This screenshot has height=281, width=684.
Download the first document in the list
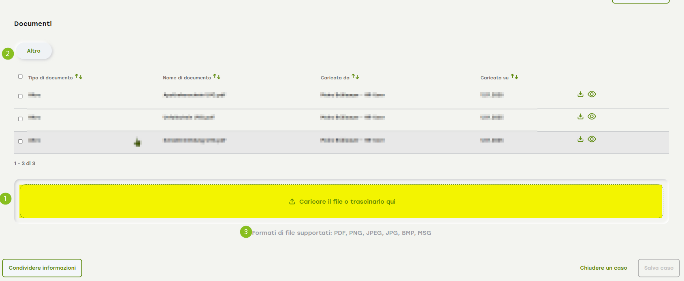pyautogui.click(x=580, y=94)
